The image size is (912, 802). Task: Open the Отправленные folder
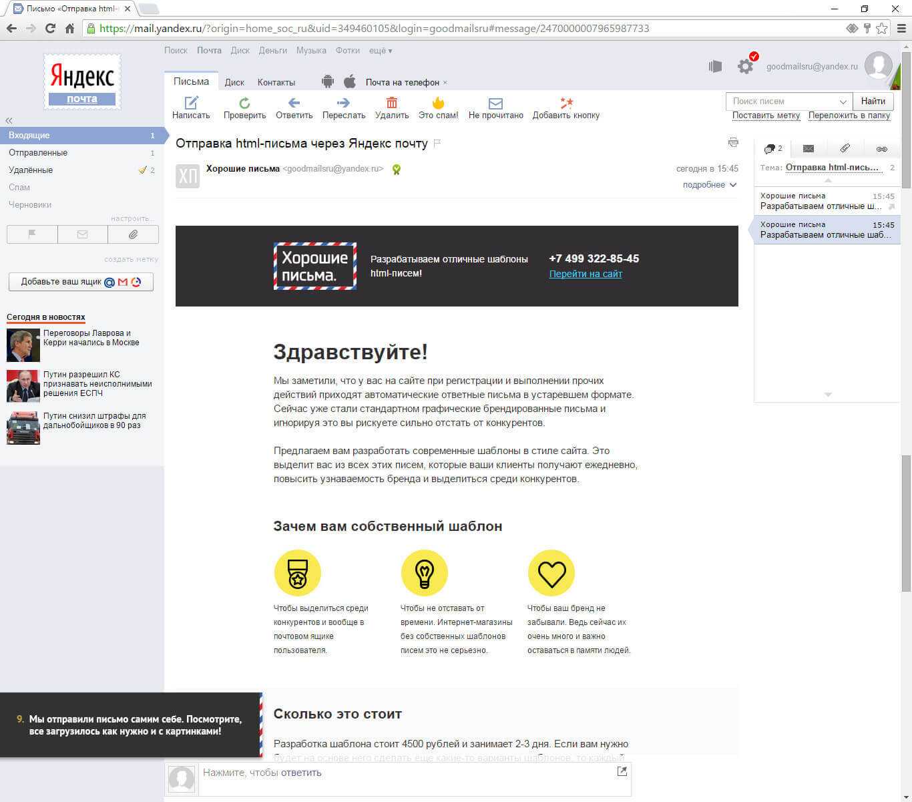tap(38, 153)
